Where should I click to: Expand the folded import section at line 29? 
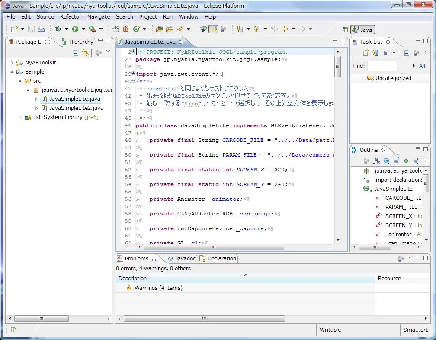(x=134, y=74)
